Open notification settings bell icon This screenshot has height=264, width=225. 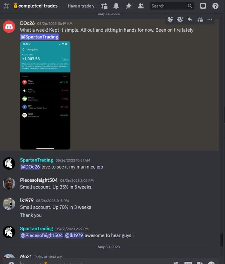[116, 6]
